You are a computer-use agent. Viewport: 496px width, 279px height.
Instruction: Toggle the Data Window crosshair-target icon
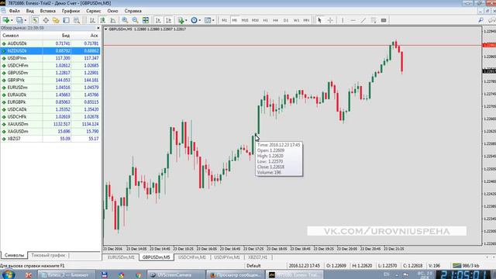[x=46, y=20]
